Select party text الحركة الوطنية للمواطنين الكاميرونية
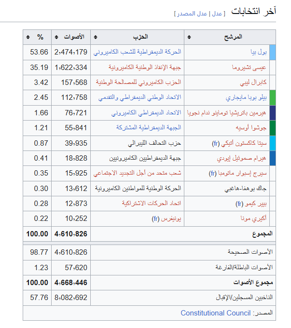291x328 pixels. 138,189
